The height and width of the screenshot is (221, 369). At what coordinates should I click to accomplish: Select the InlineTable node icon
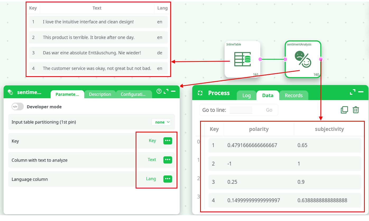pyautogui.click(x=242, y=59)
